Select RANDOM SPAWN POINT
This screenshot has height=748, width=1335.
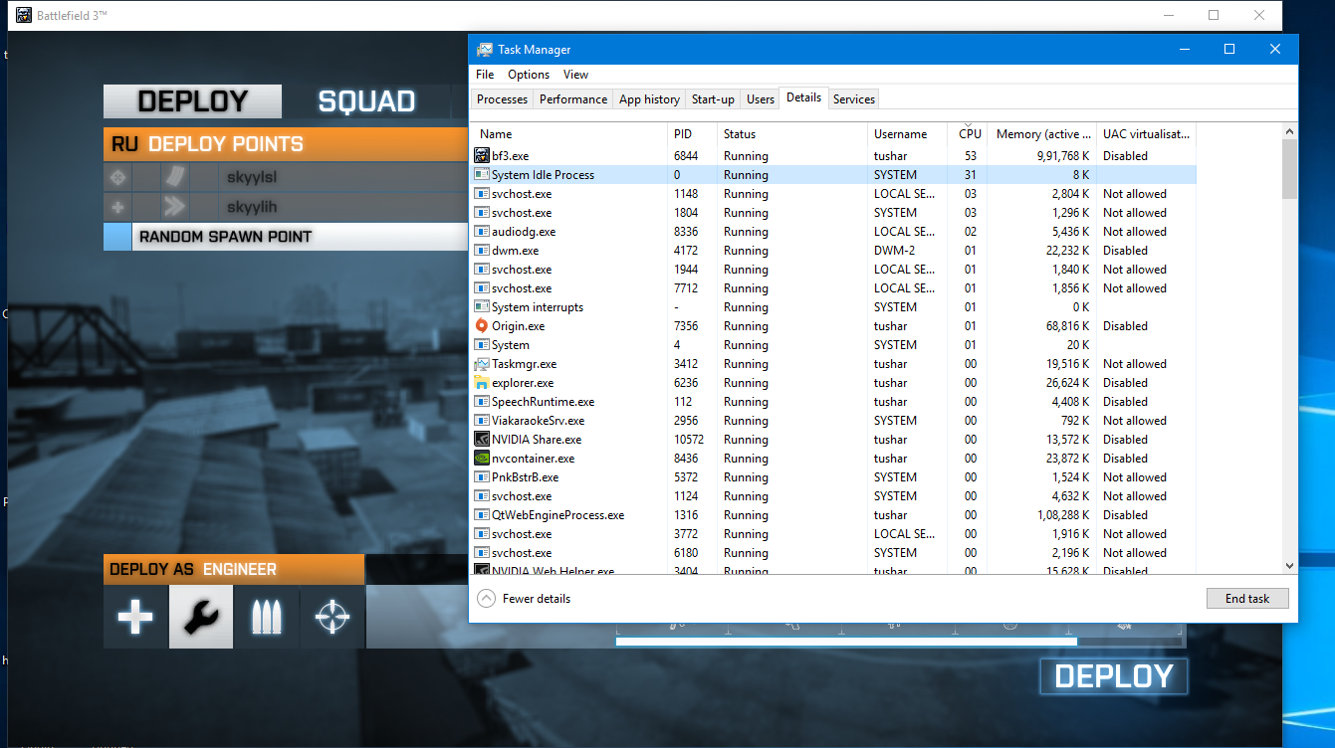(286, 237)
